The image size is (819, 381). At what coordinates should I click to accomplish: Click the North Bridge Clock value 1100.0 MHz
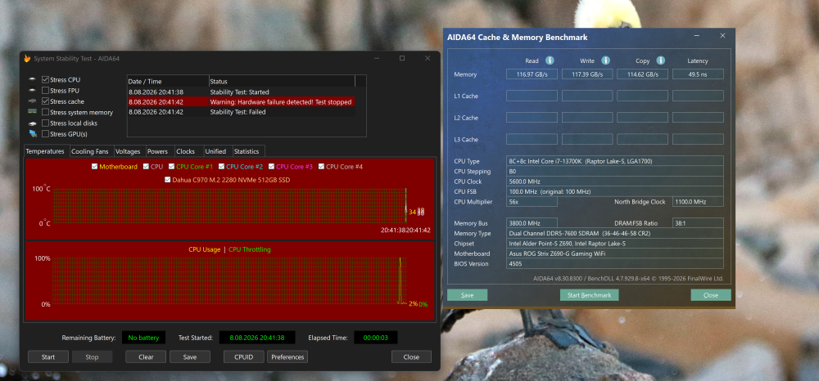pyautogui.click(x=698, y=202)
